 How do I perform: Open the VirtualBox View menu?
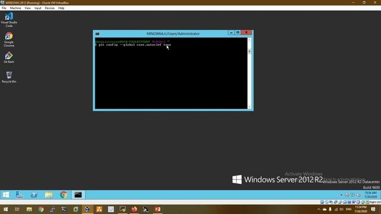tap(28, 8)
